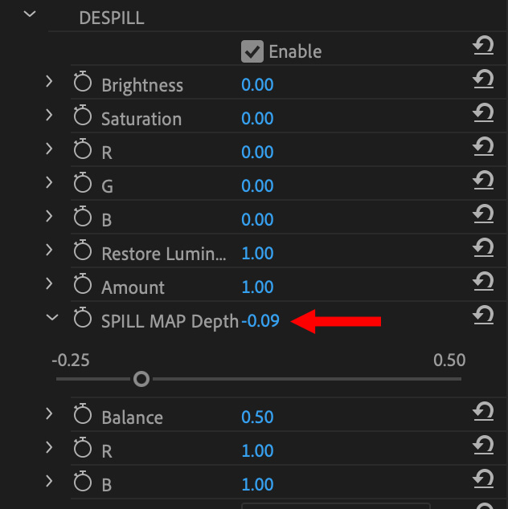The height and width of the screenshot is (509, 508).
Task: Disable the DESPILL Enable checkbox
Action: click(252, 51)
